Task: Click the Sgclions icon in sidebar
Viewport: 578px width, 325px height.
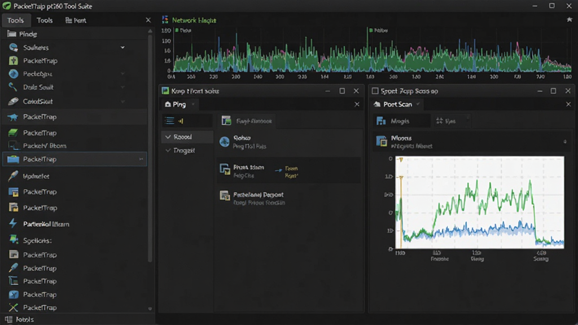Action: click(x=14, y=240)
